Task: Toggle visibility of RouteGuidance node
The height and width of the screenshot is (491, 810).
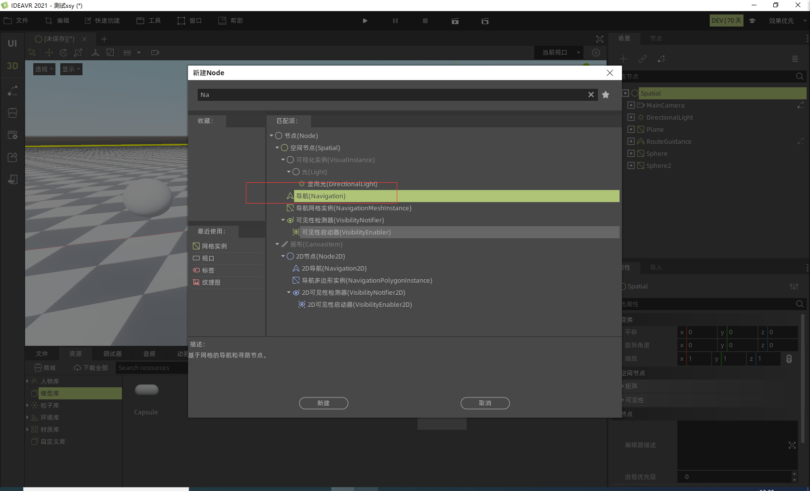Action: pos(631,141)
